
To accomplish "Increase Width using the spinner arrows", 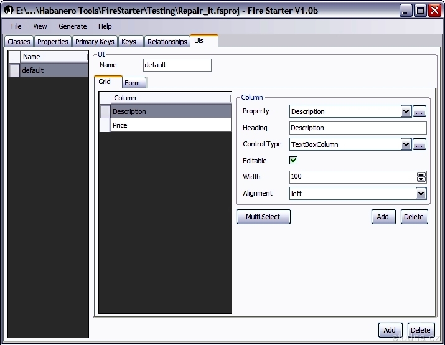I will 421,174.
